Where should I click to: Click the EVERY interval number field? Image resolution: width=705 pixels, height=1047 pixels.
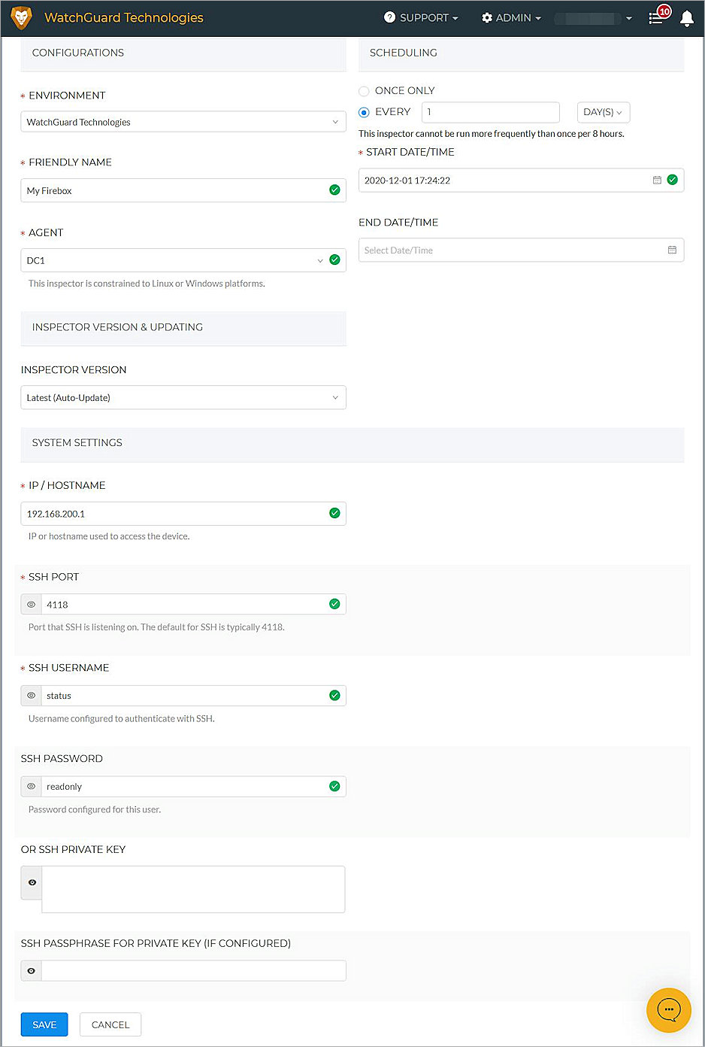tap(490, 111)
